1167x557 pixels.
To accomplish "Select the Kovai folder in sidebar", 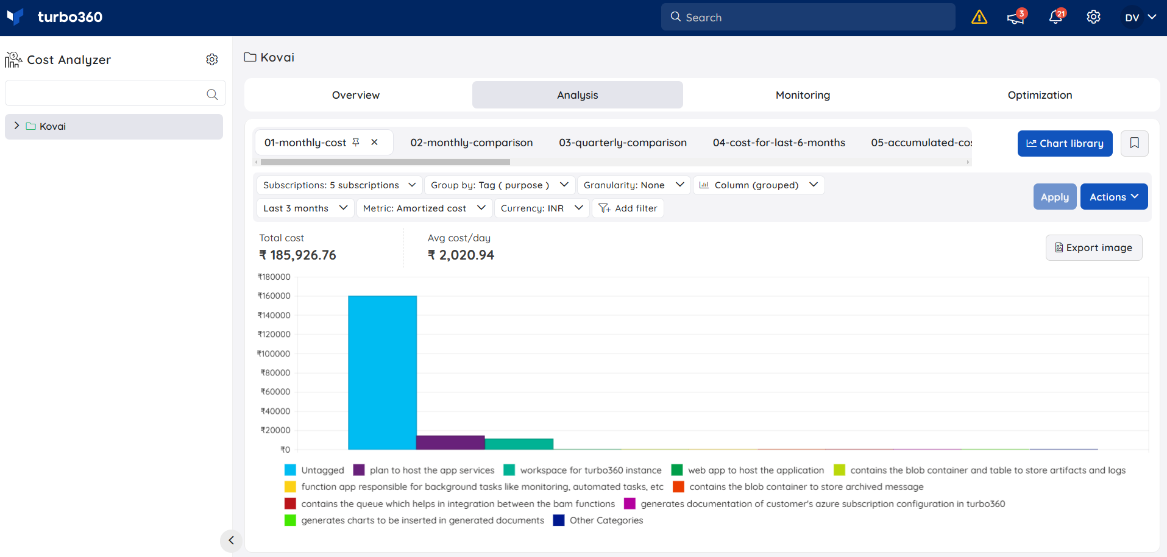I will pos(114,126).
